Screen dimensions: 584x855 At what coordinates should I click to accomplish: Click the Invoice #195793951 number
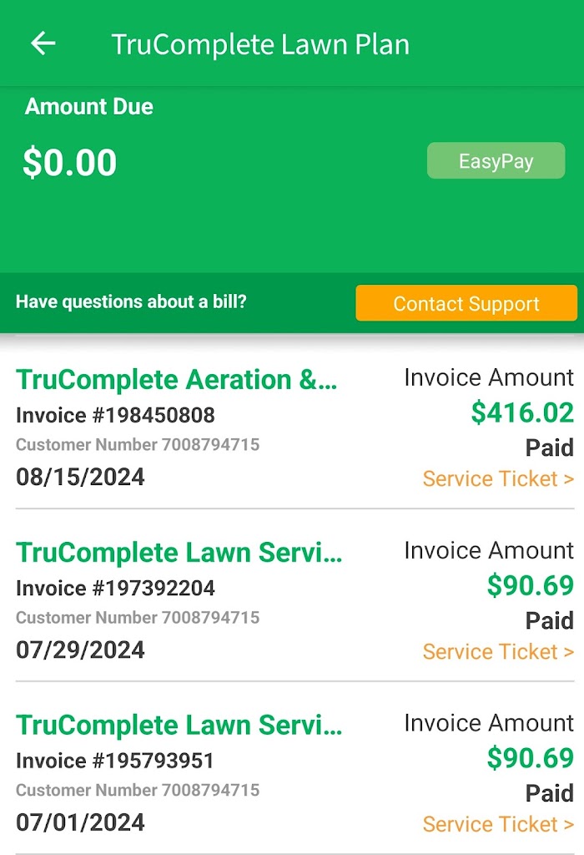(115, 761)
